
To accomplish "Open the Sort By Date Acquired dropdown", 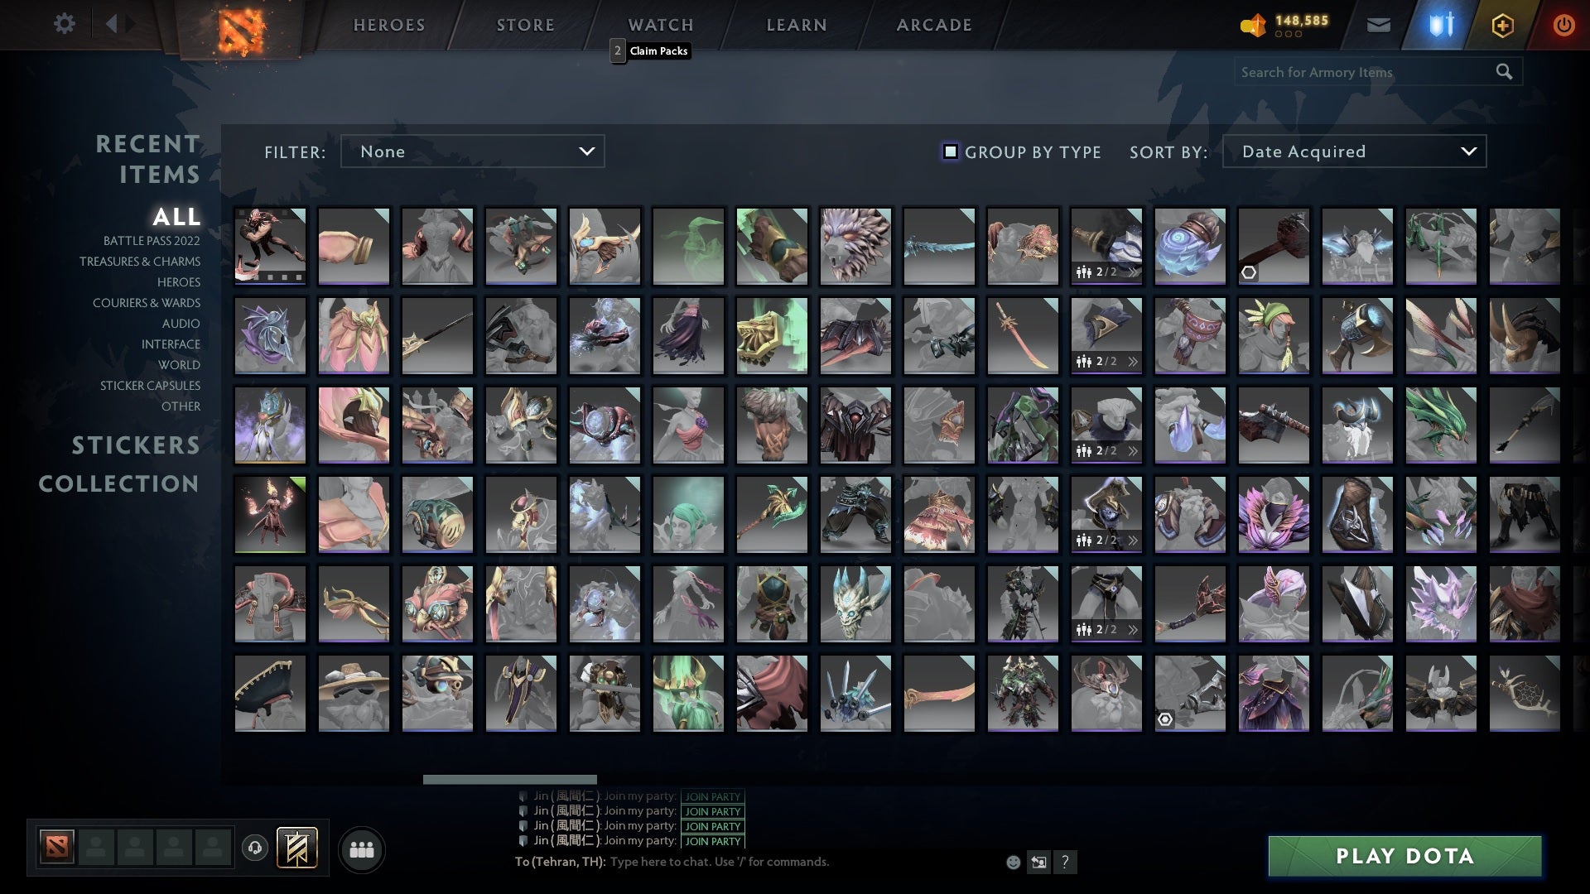I will click(1353, 151).
